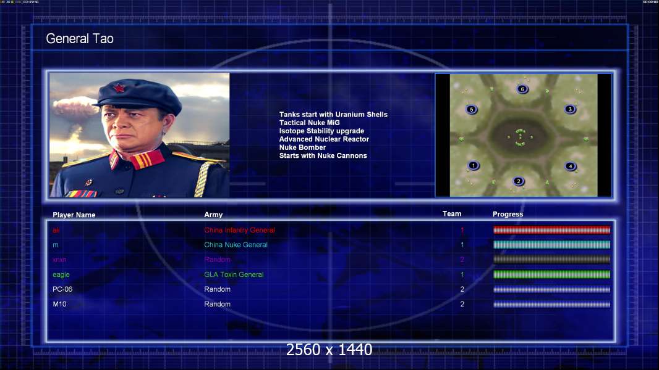Select player name eagle in list
The width and height of the screenshot is (659, 370).
click(61, 274)
